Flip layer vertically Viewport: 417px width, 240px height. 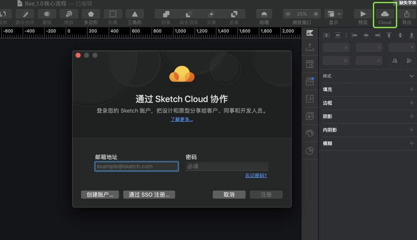click(409, 61)
